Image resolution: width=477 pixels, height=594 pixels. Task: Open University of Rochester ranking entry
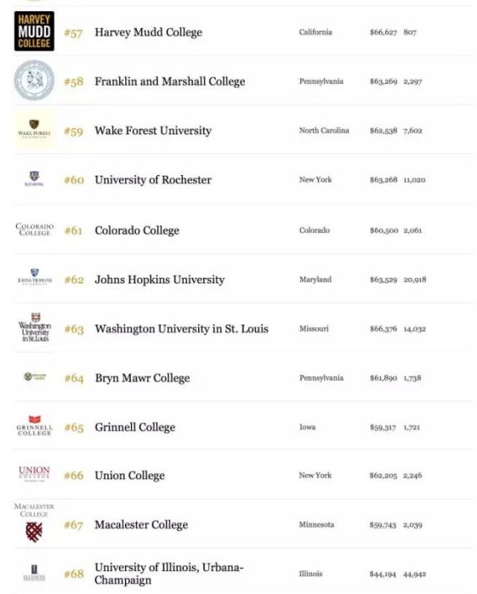tap(153, 179)
